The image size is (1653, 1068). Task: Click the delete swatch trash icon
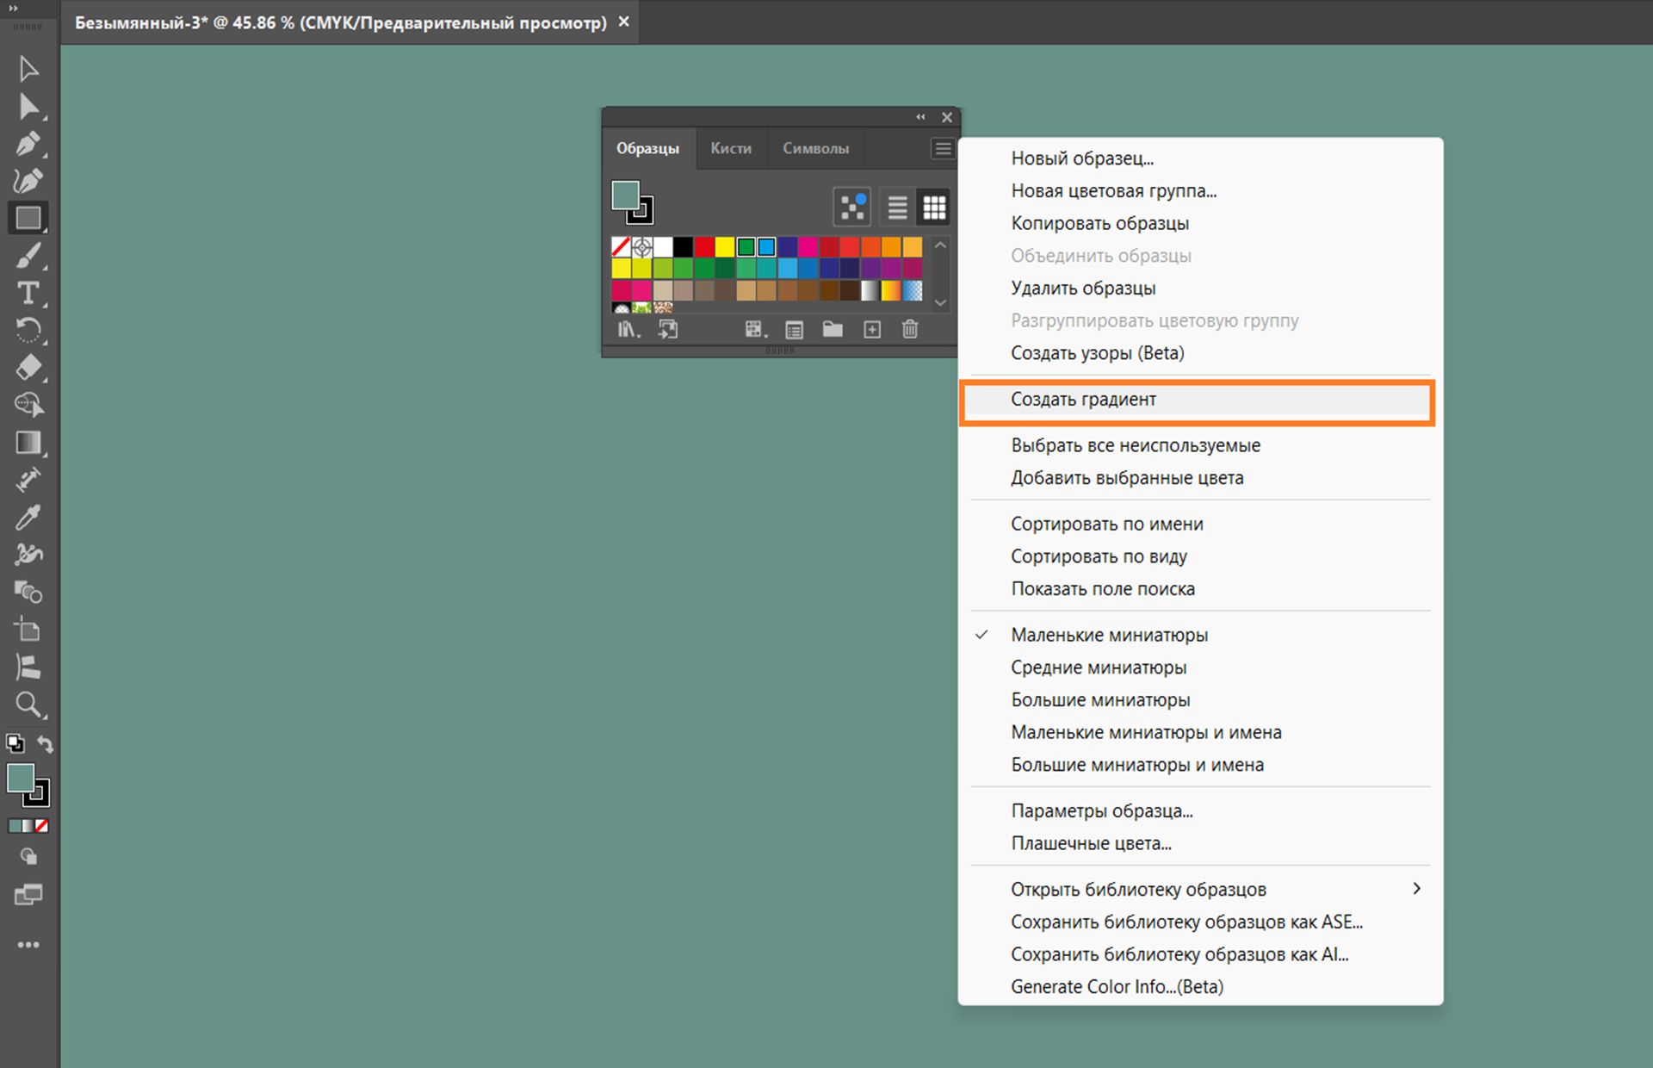click(910, 329)
